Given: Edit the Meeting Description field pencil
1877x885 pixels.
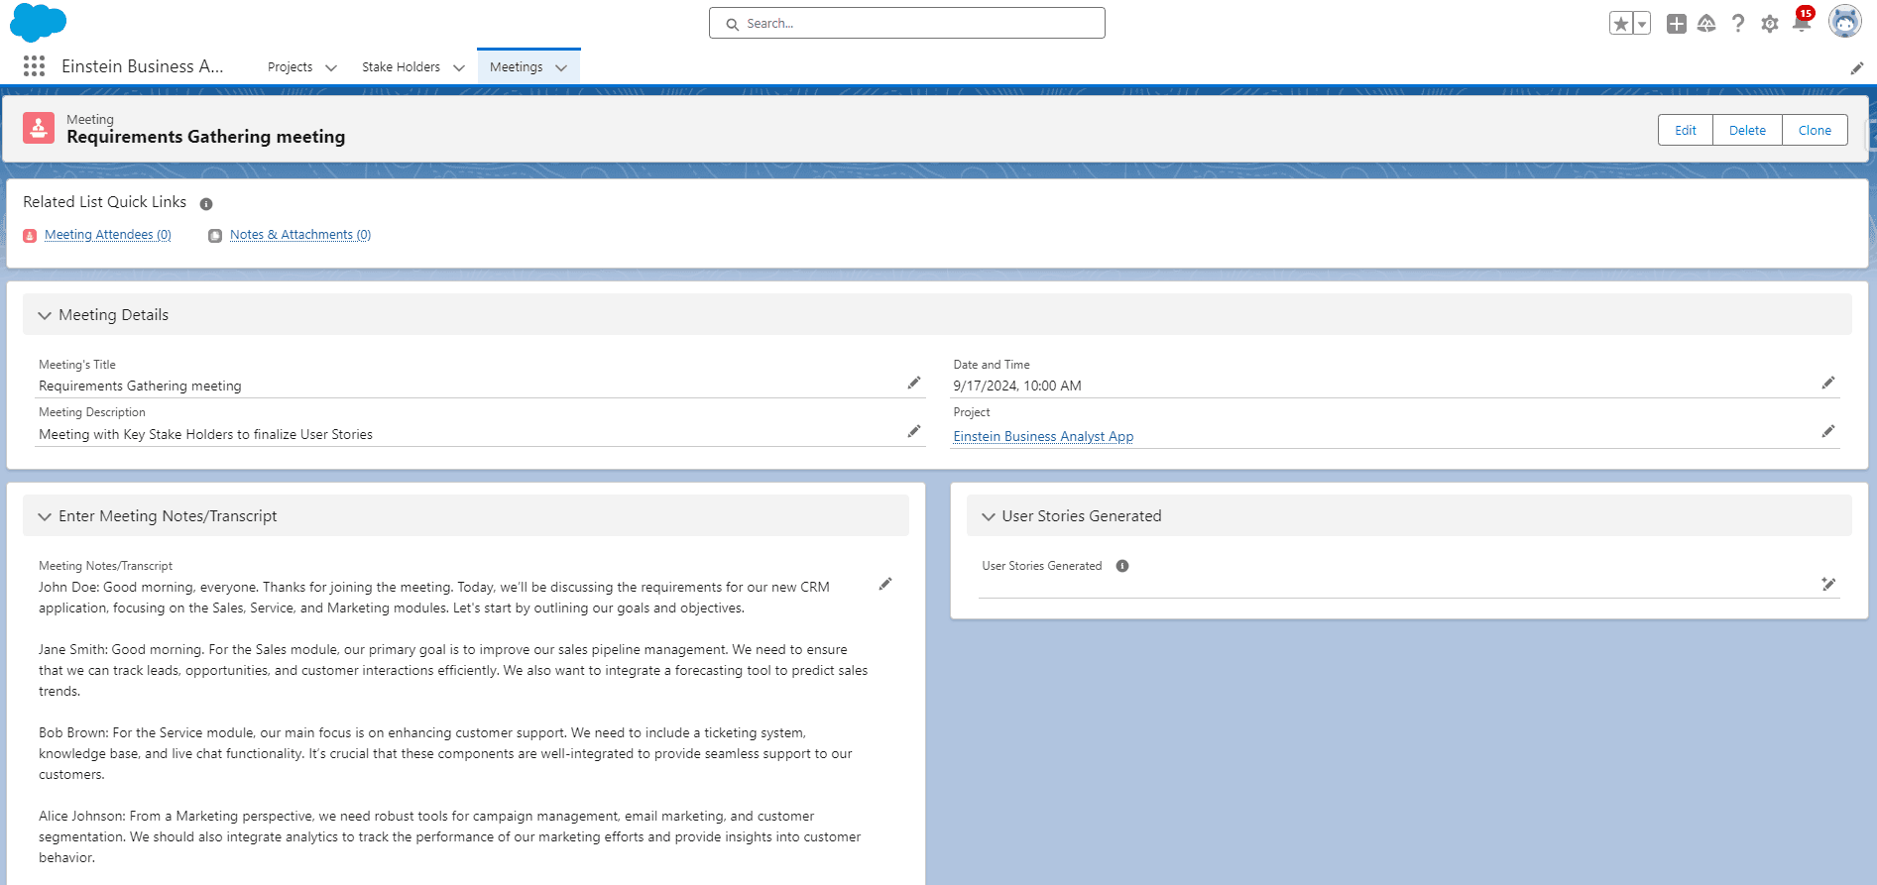Looking at the screenshot, I should 914,431.
